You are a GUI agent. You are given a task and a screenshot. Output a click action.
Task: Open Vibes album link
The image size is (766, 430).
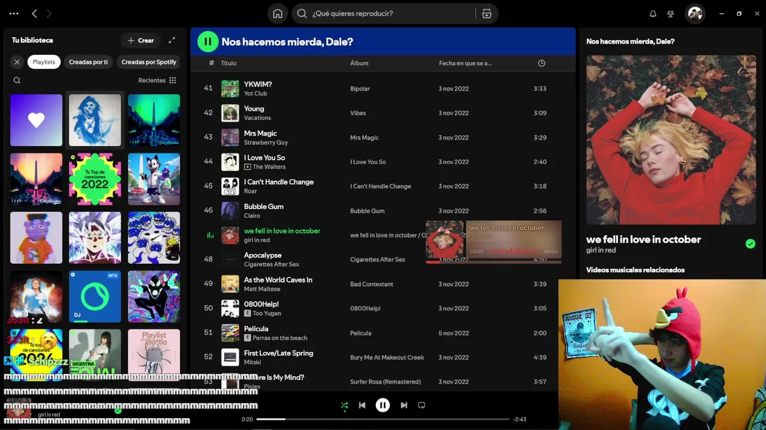358,113
